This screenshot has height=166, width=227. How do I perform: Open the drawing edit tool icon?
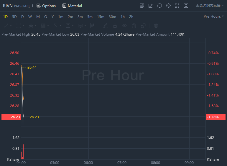(151, 6)
